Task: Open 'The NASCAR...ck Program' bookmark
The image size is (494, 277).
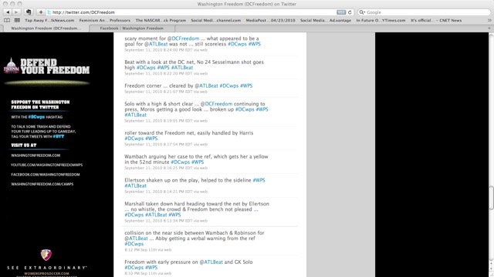Action: pyautogui.click(x=161, y=20)
